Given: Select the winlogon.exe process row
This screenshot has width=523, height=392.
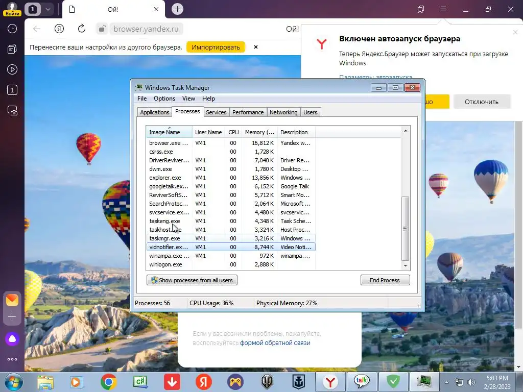Looking at the screenshot, I should [231, 264].
